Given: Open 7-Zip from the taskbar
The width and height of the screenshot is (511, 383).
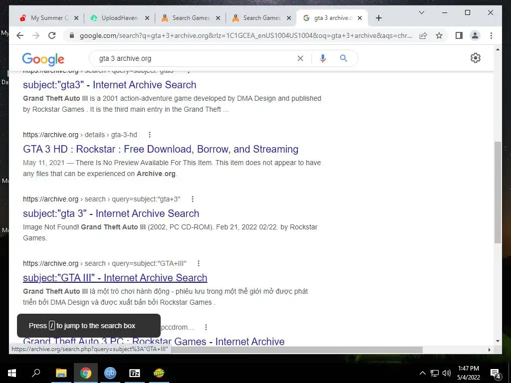Looking at the screenshot, I should [x=135, y=373].
